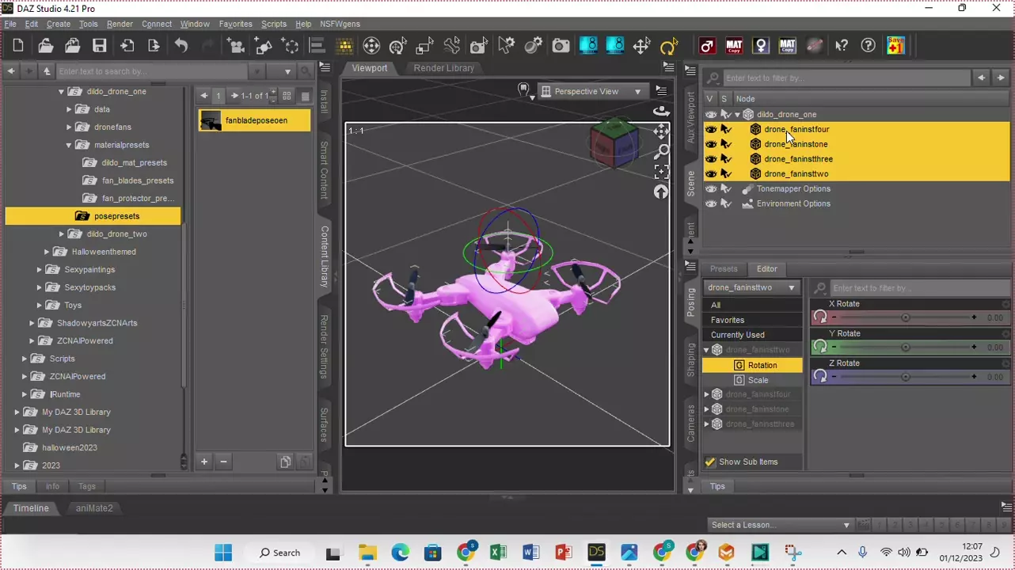Click the New Scene icon in toolbar
The image size is (1015, 570).
(18, 46)
